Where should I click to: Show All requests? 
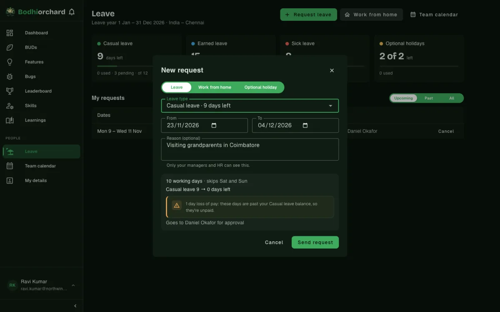[452, 98]
